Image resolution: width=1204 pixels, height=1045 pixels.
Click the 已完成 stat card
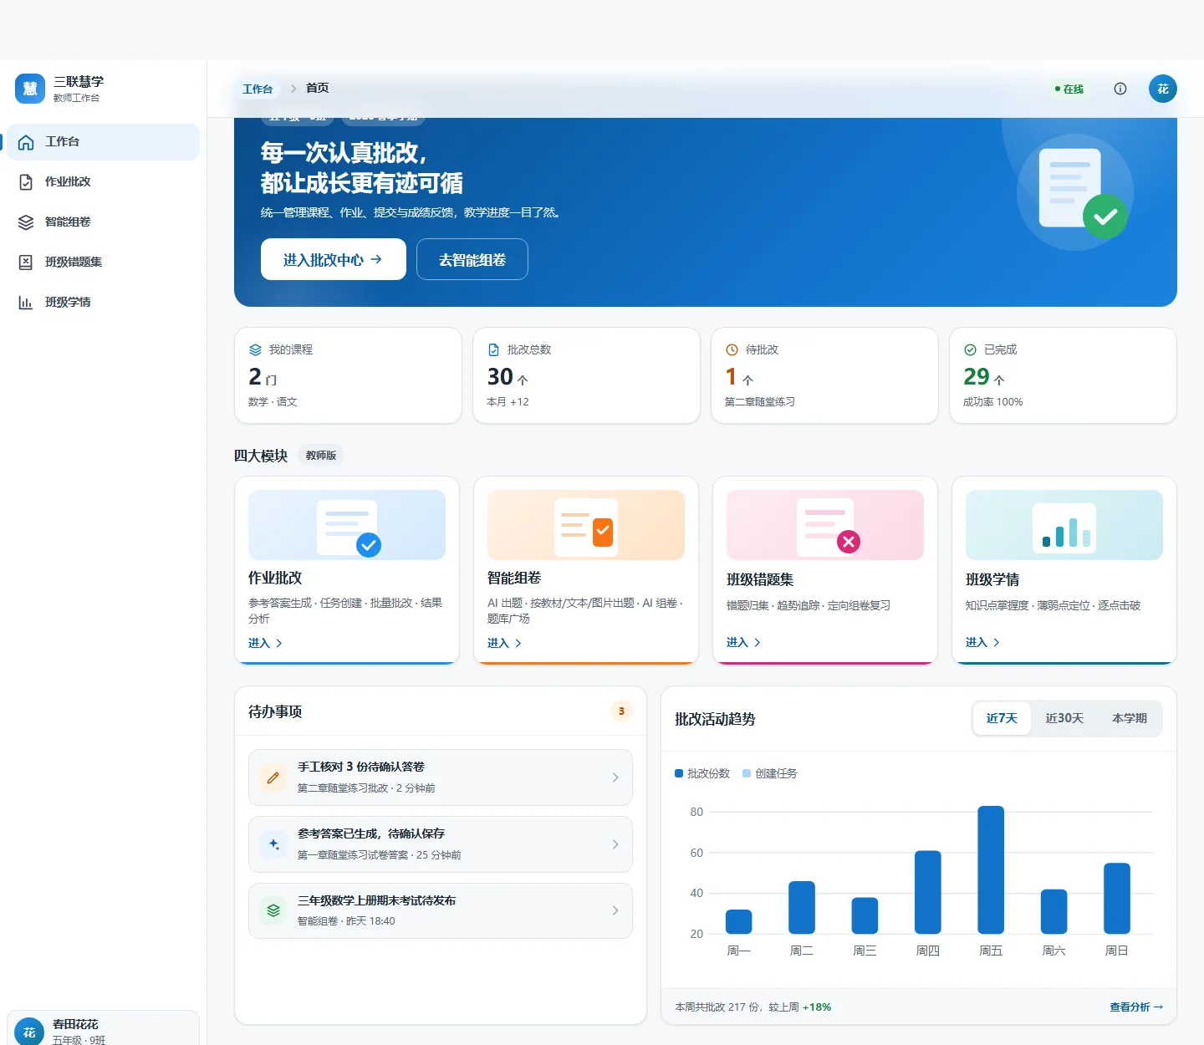[1063, 375]
